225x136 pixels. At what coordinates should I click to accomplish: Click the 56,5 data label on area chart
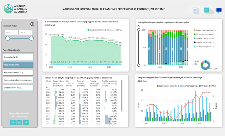[x=58, y=34]
